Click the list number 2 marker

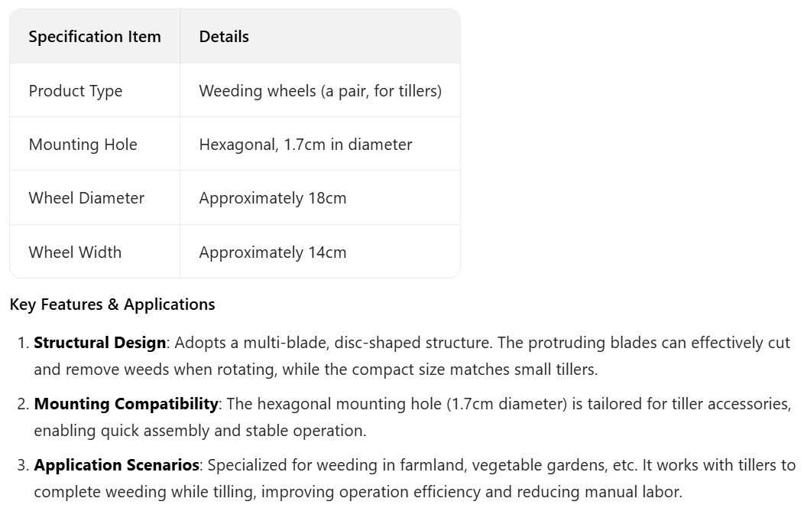click(x=22, y=403)
